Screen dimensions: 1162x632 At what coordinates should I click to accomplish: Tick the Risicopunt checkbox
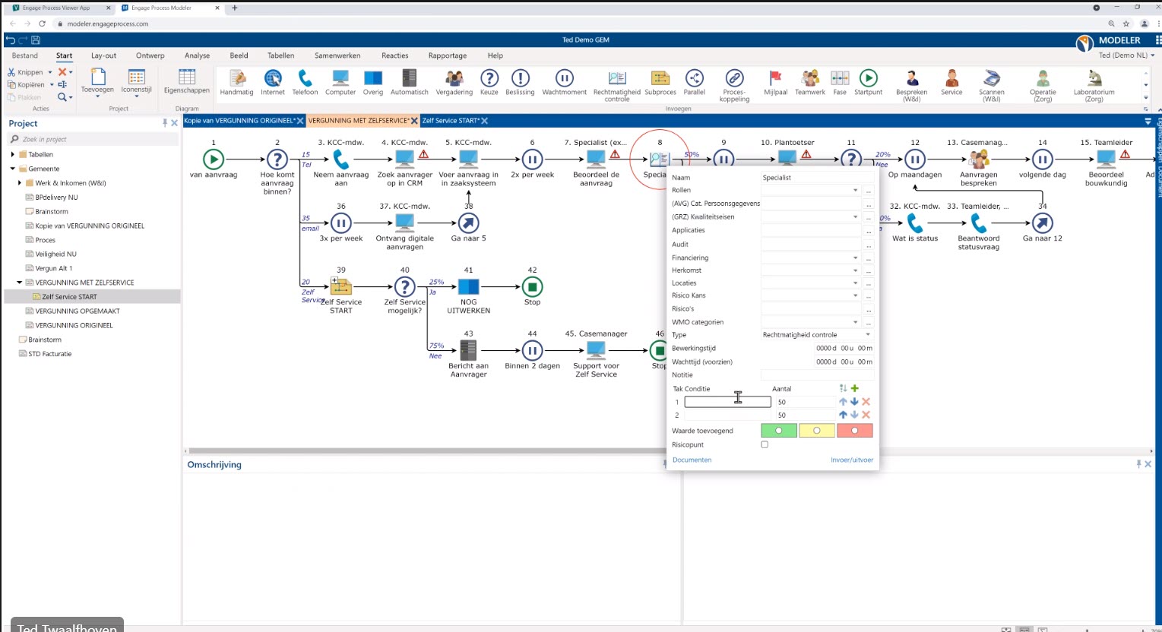click(x=765, y=445)
